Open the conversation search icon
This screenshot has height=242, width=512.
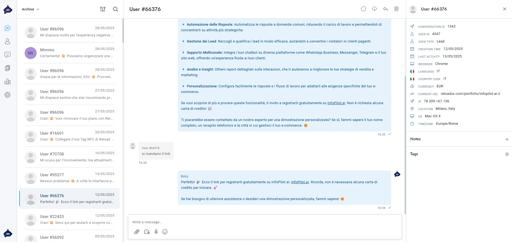pos(116,9)
